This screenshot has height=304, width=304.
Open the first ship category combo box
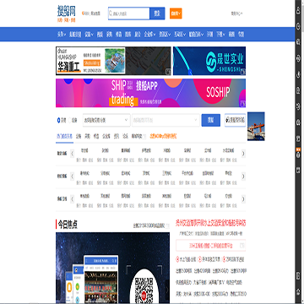106,120
